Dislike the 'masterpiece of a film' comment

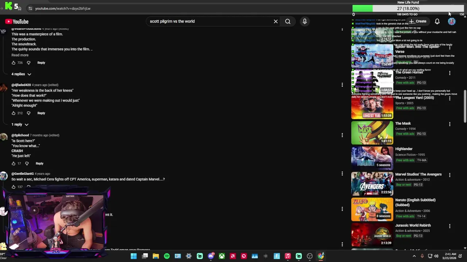click(28, 63)
